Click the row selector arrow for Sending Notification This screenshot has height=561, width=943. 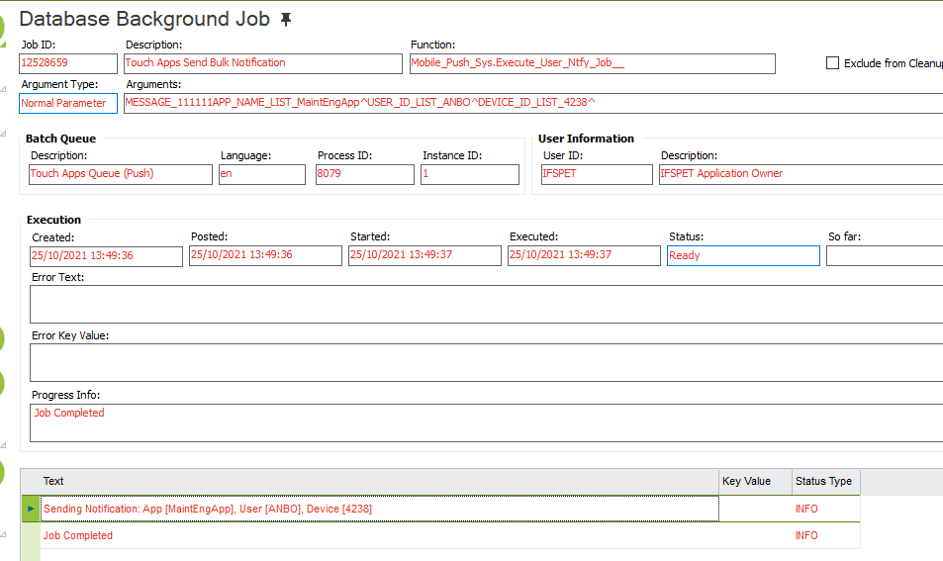click(x=31, y=509)
